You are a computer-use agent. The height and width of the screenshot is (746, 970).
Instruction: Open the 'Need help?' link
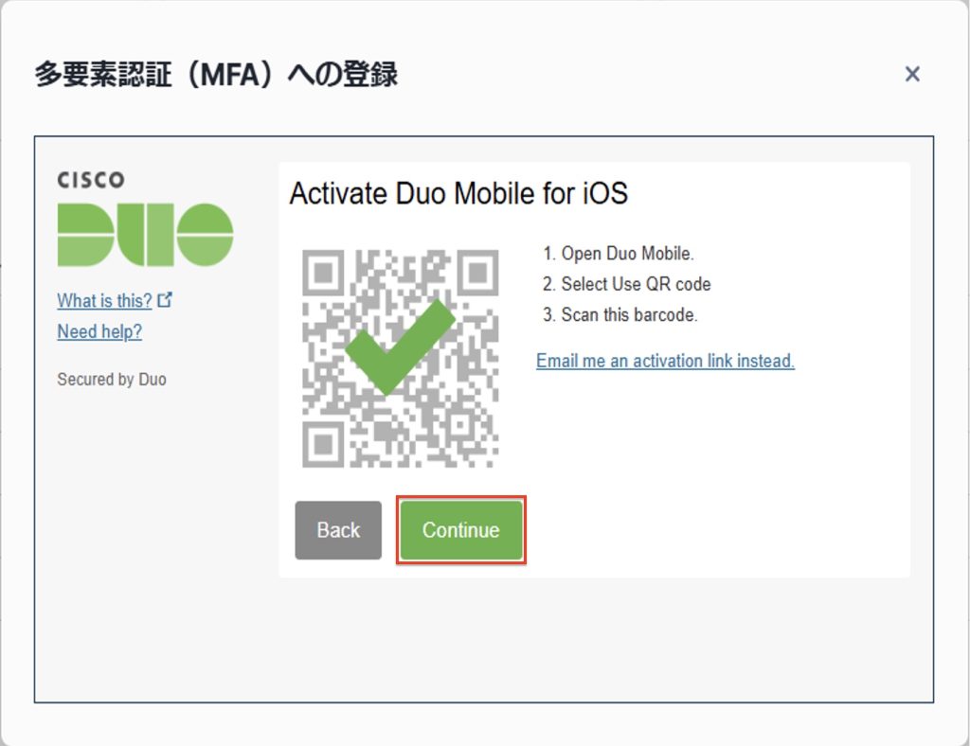pyautogui.click(x=99, y=331)
